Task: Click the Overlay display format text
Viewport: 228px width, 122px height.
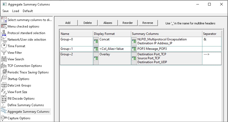Action: [105, 54]
